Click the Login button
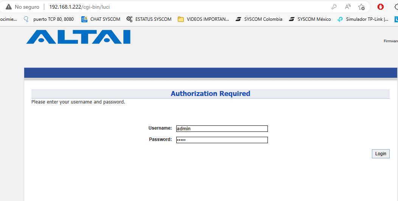 381,154
